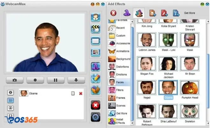Screen dimensions: 210x128
Task: Click the Kristen Stewart label
Action: (x=190, y=28)
